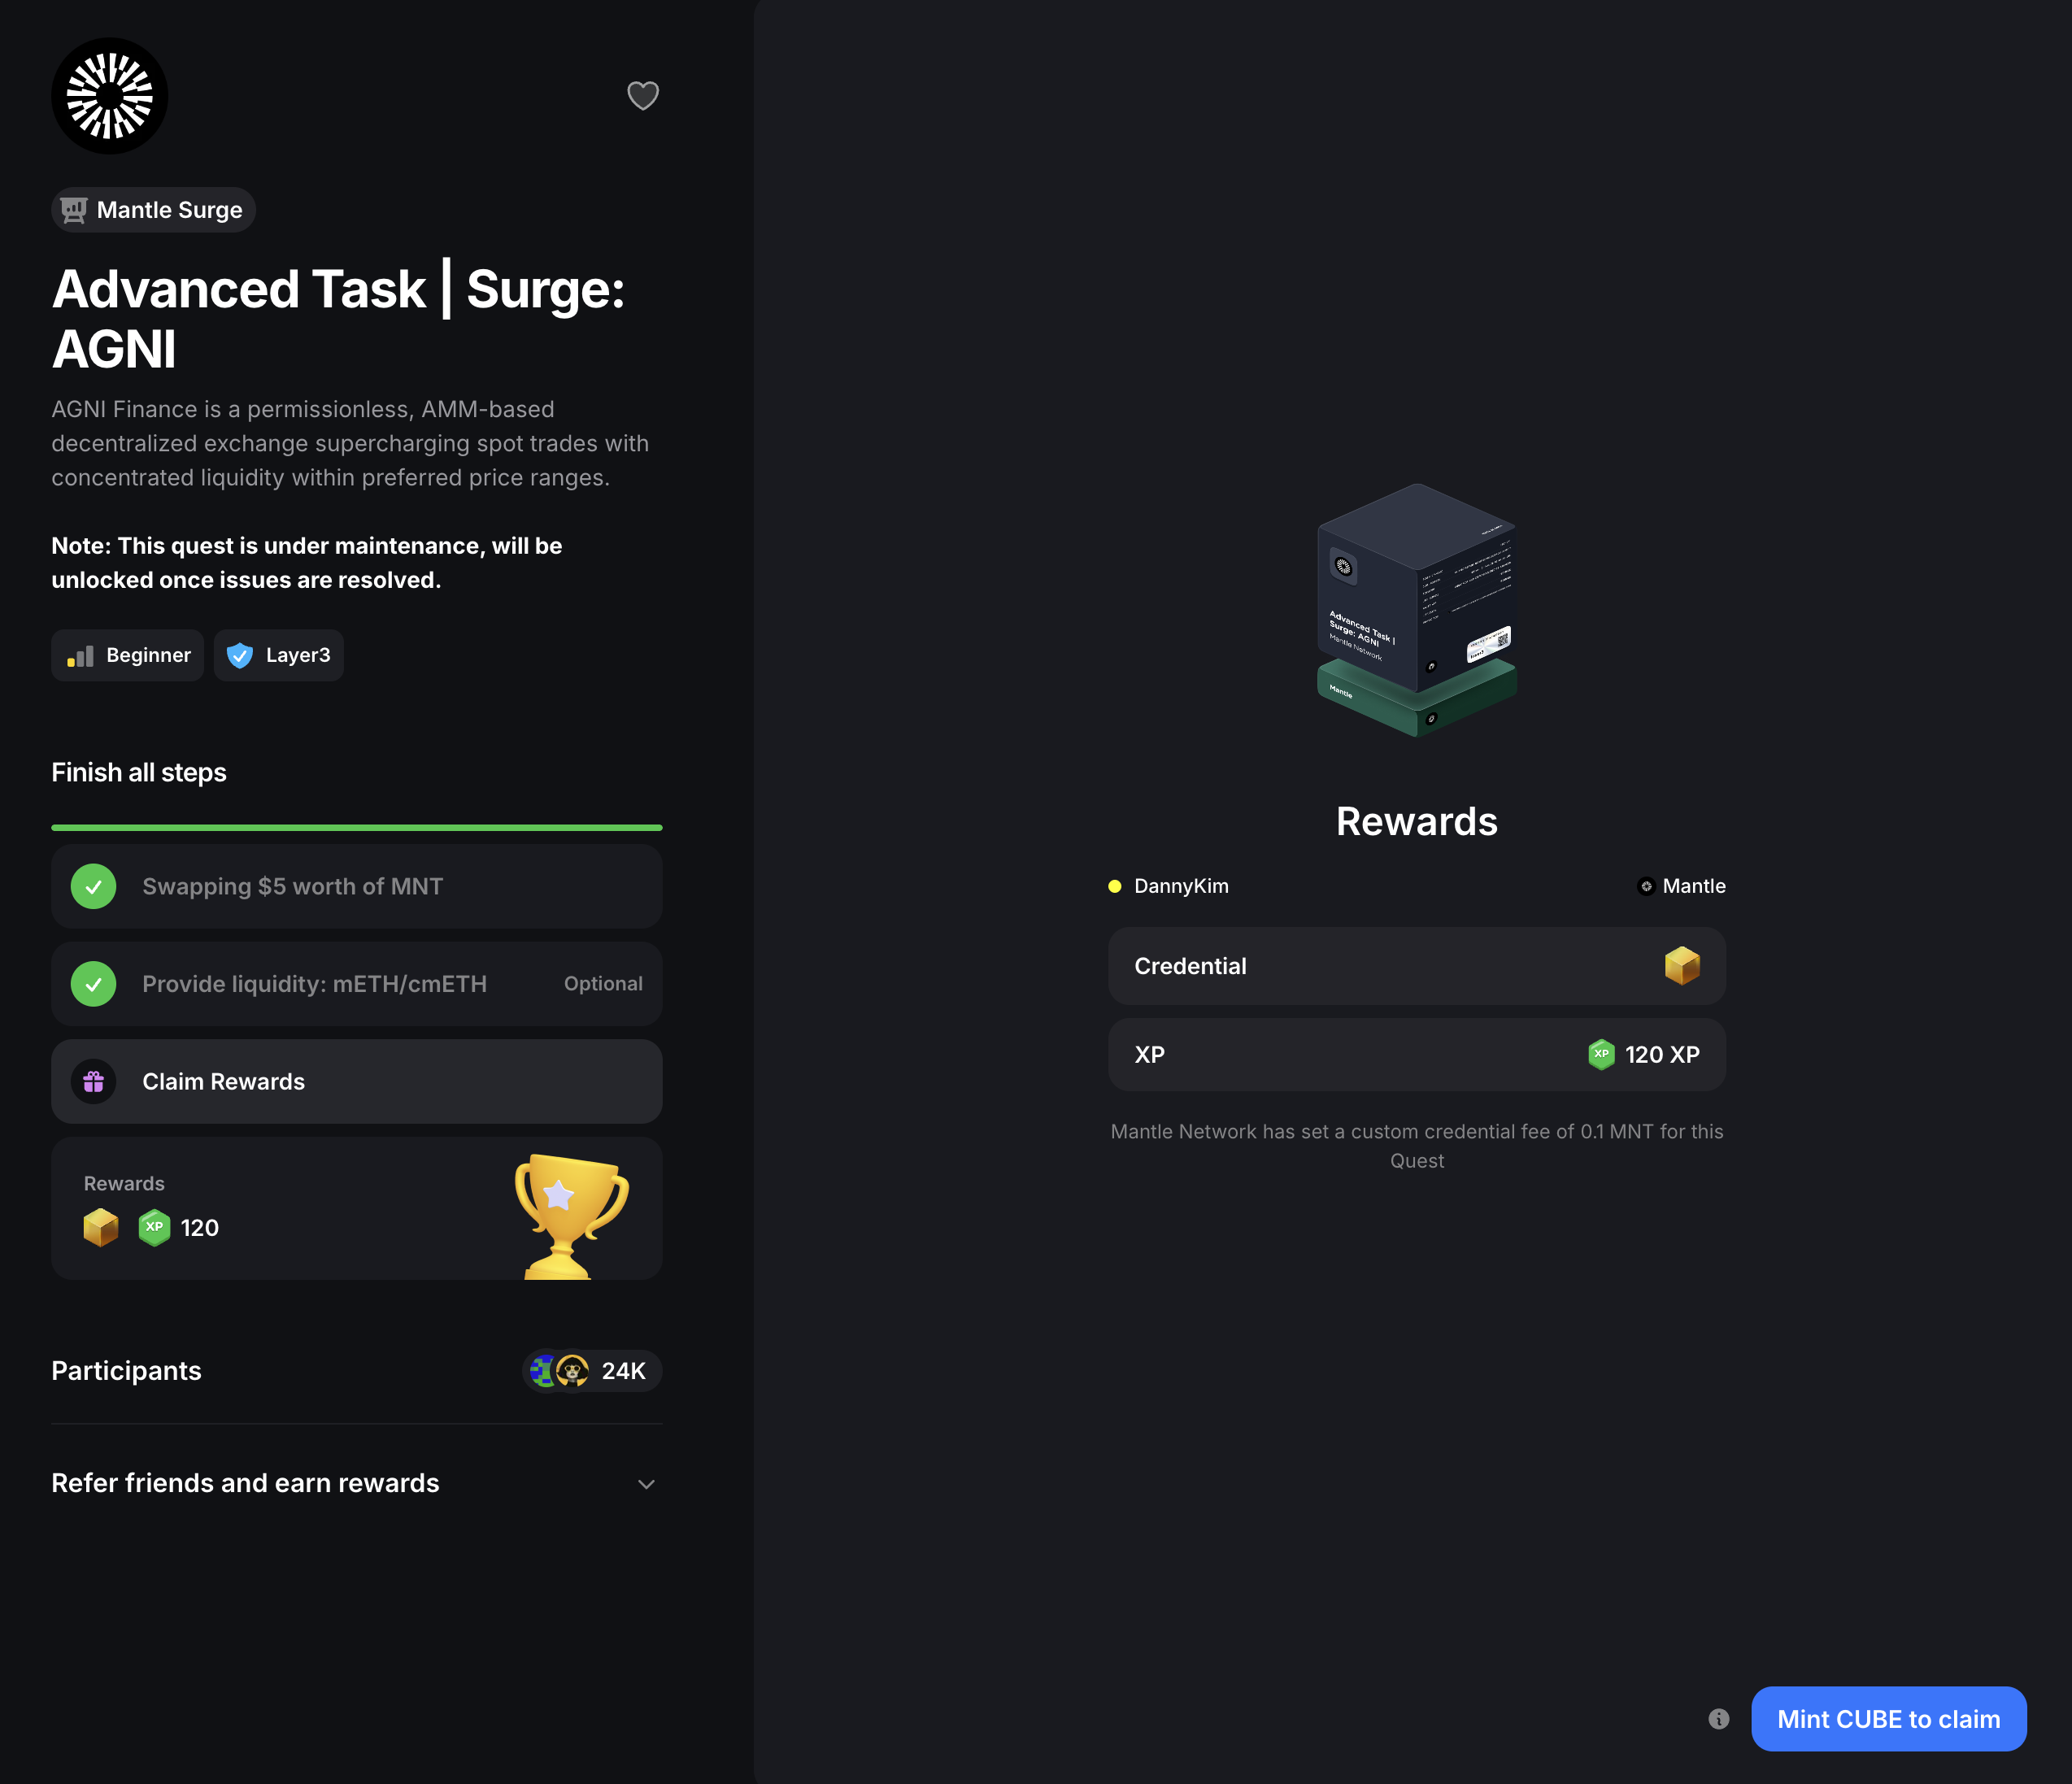
Task: Expand Refer friends and earn rewards chevron
Action: click(x=646, y=1484)
